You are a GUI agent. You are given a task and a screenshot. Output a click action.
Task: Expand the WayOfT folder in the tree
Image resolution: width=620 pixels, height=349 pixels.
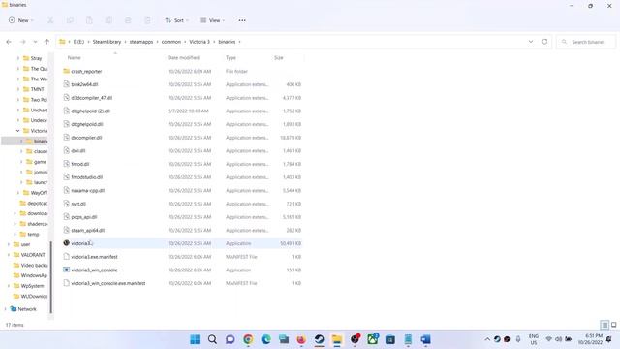click(17, 193)
